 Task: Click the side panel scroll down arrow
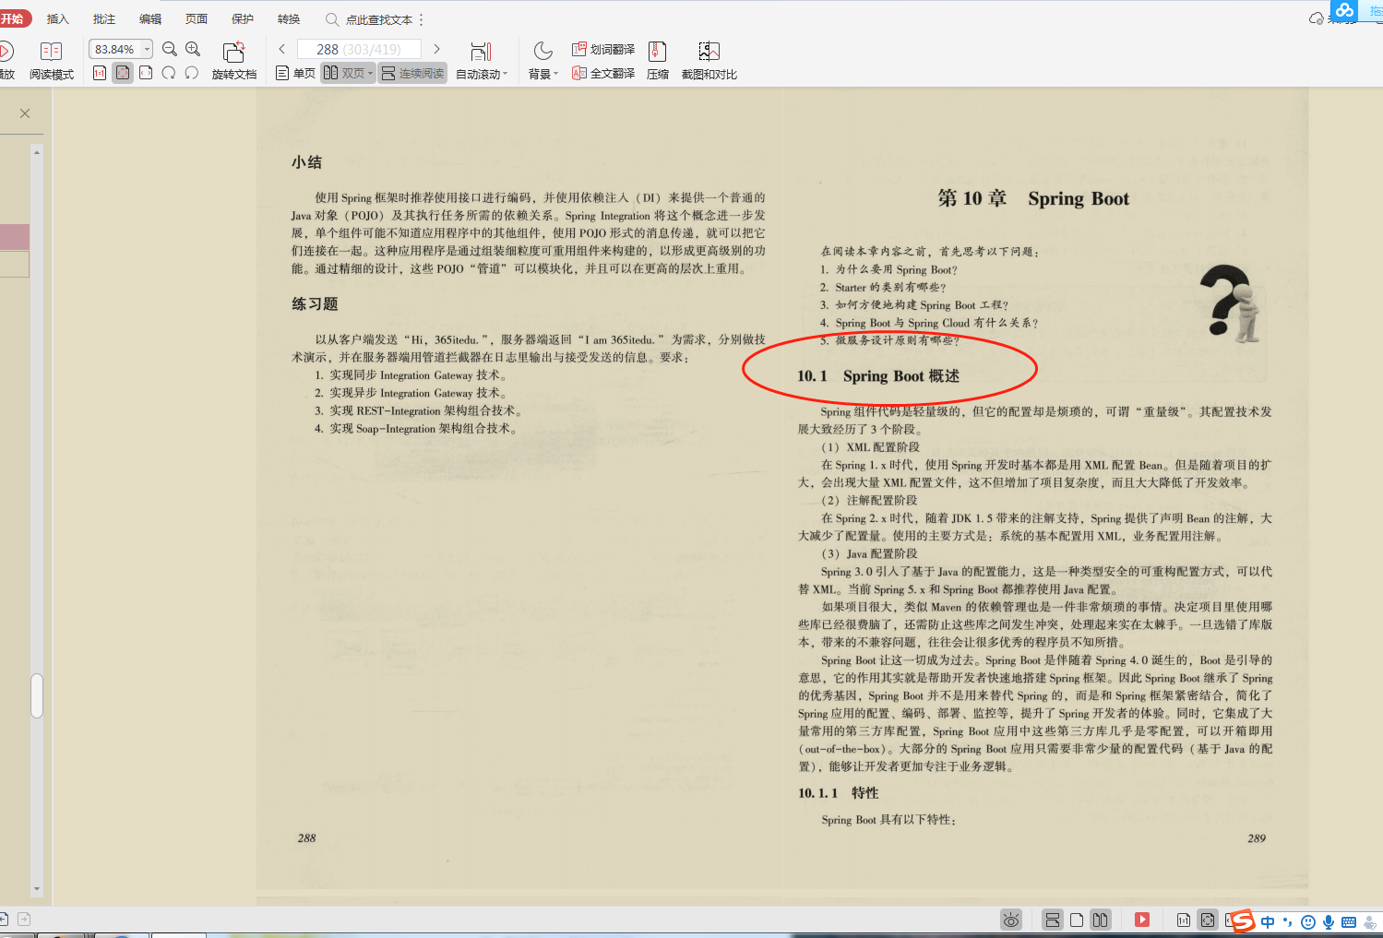click(x=37, y=889)
